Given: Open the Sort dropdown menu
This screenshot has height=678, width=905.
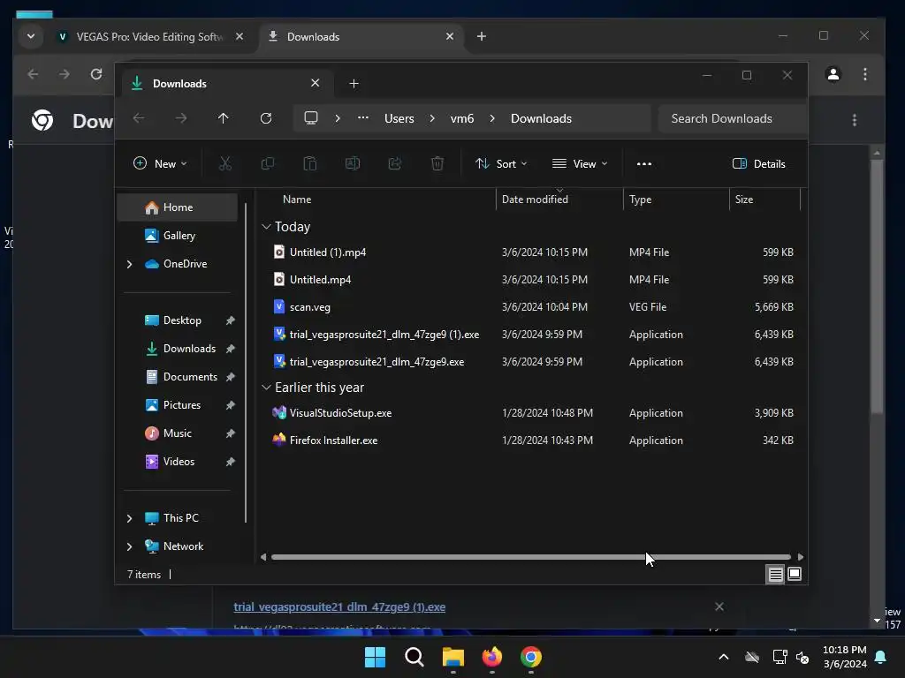Looking at the screenshot, I should (x=501, y=163).
